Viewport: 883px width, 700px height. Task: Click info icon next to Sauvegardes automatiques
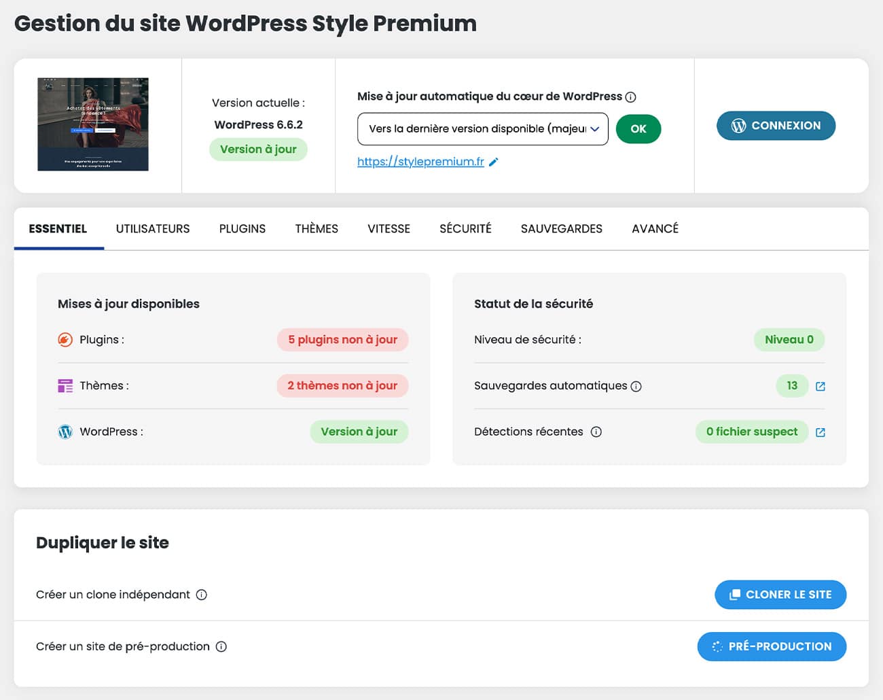pyautogui.click(x=636, y=386)
